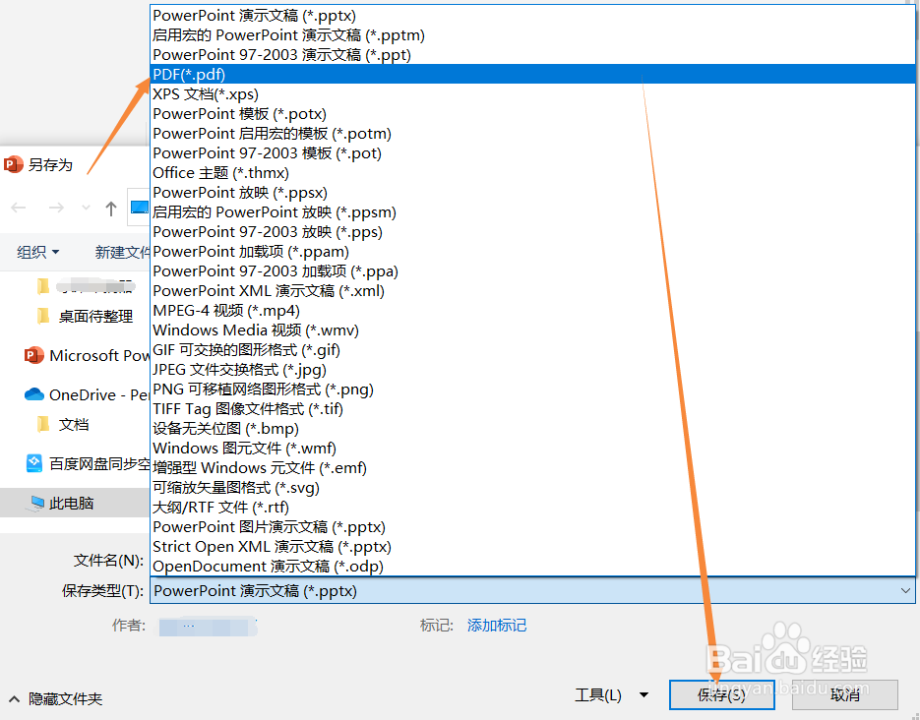This screenshot has width=920, height=720.
Task: Select TIFF Tag 图像文件格式 (*.tif)
Action: [532, 408]
